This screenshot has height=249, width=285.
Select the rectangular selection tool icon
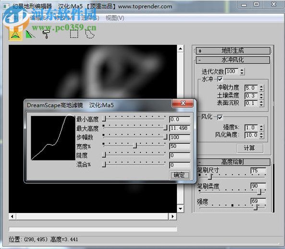click(74, 34)
